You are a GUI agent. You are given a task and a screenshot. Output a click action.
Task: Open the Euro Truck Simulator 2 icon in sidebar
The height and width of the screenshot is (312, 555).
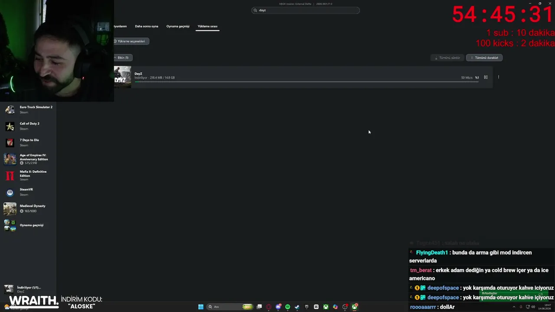10,110
